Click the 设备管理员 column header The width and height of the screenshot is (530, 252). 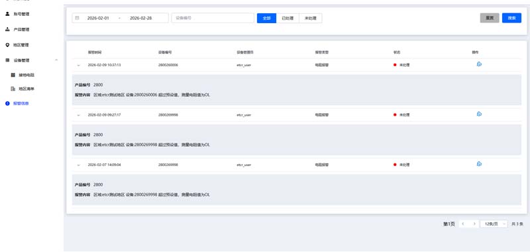coord(245,52)
